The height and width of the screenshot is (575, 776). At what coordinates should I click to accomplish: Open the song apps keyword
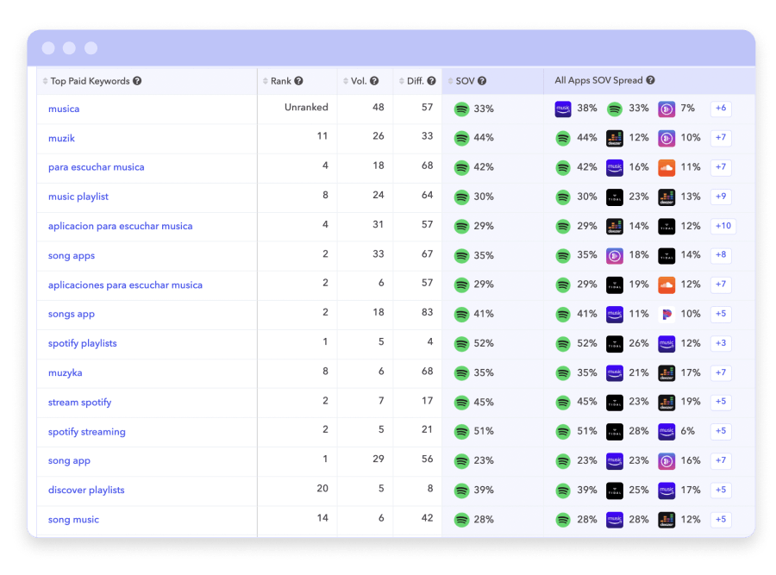[x=72, y=256]
